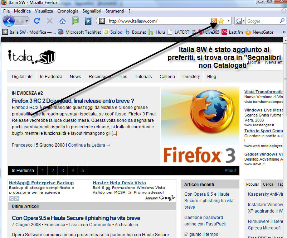
Task: Go back with the blue Back arrow
Action: 9,21
